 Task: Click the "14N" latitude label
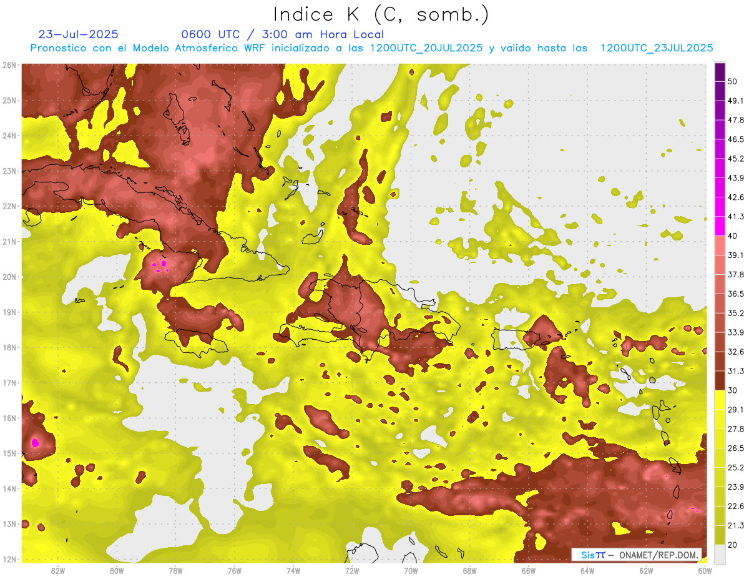[x=9, y=488]
